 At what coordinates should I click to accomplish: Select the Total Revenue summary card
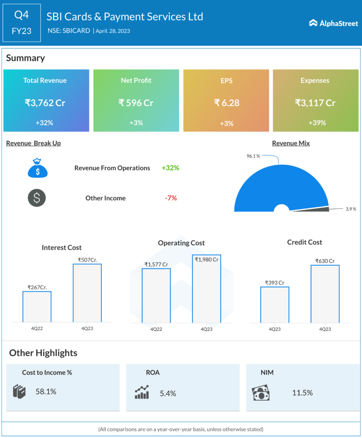(46, 101)
